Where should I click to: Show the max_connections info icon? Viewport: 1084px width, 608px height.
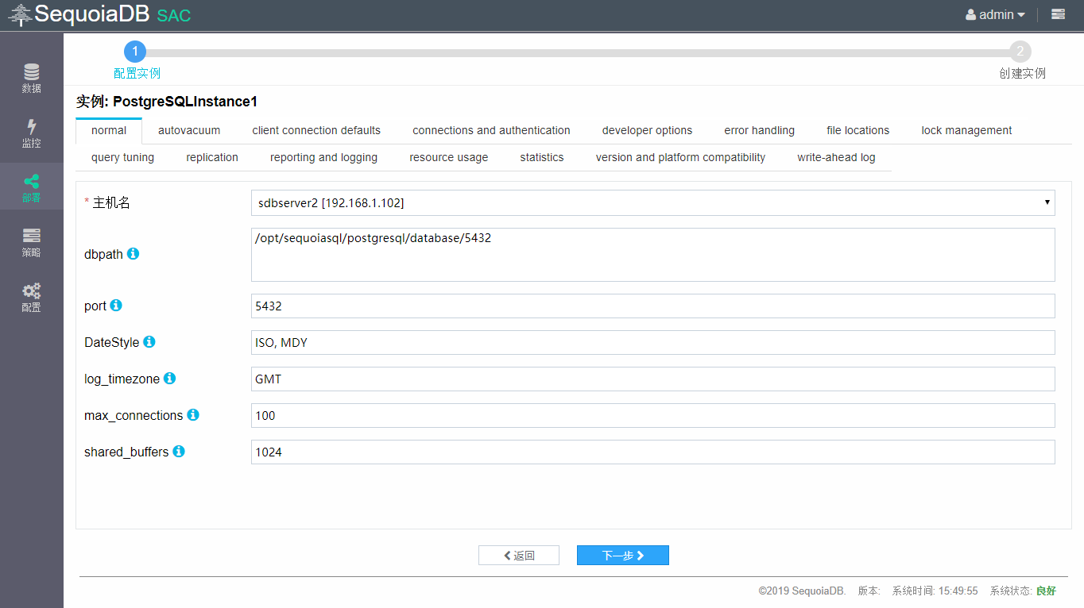point(192,414)
